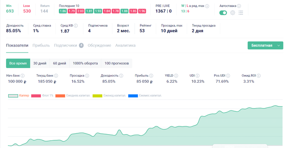Switch to the Аналитика tab
This screenshot has height=148, width=286.
click(x=125, y=45)
